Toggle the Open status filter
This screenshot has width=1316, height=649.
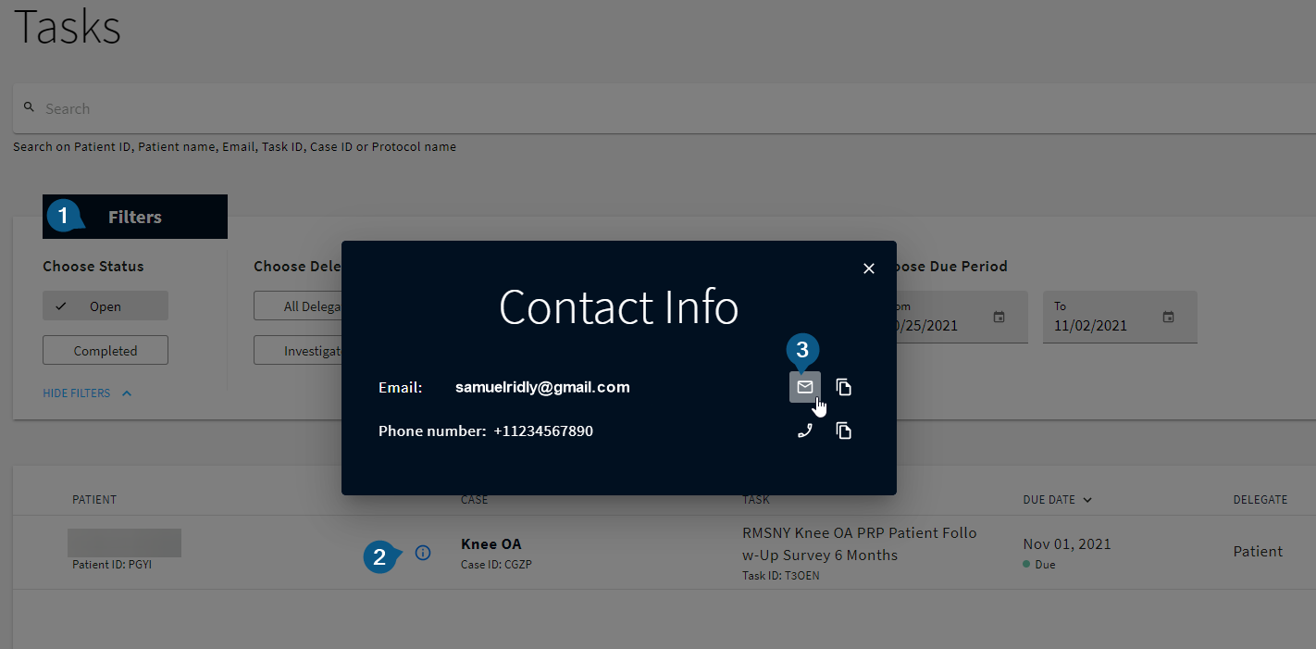tap(106, 306)
